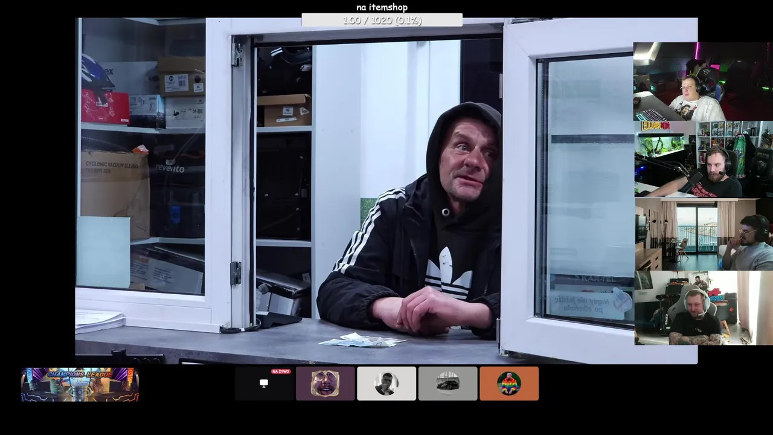Click the red NA ŻYWO live badge
The width and height of the screenshot is (773, 435).
281,372
